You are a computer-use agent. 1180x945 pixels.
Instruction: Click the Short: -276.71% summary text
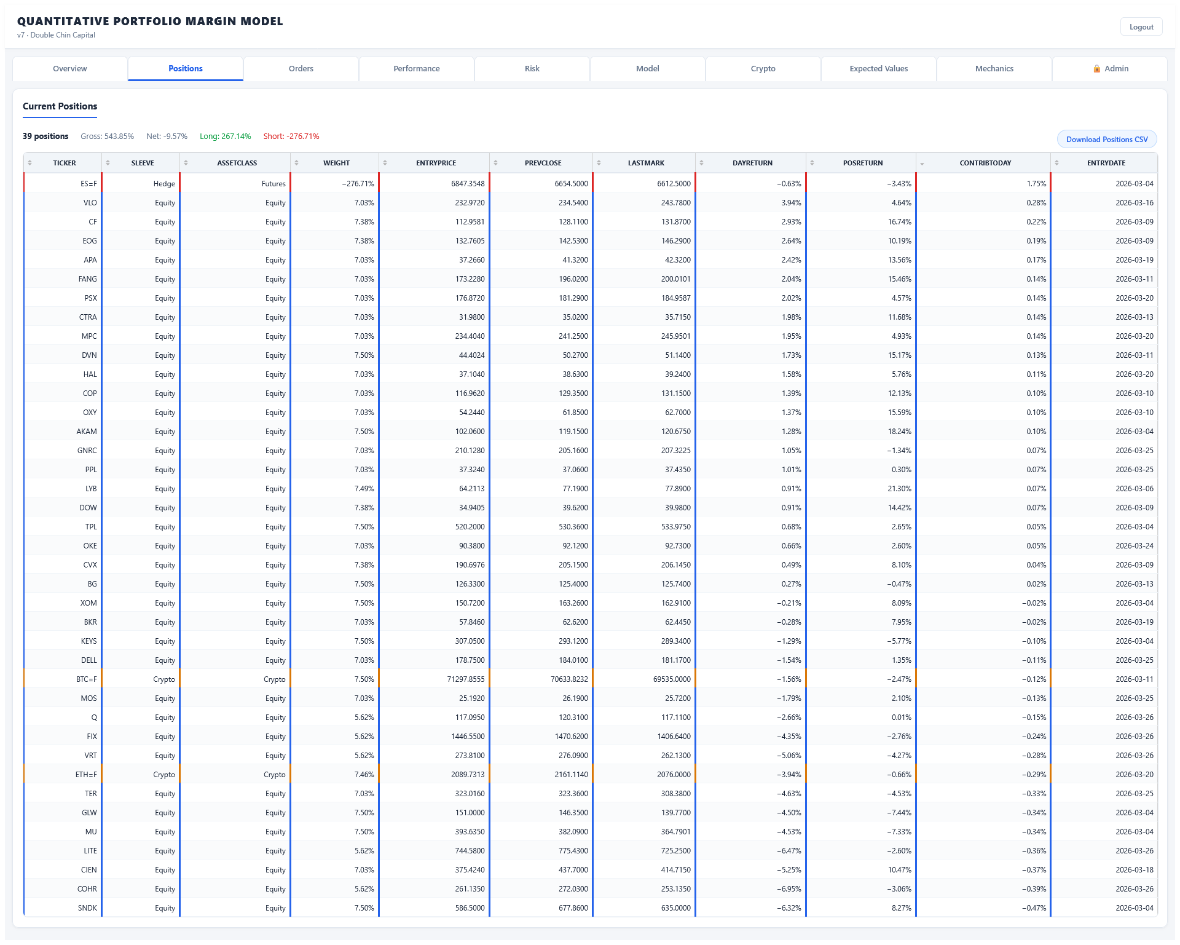click(x=291, y=136)
